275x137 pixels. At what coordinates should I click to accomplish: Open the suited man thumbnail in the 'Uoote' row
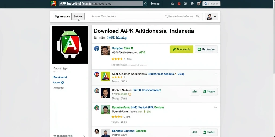point(106,93)
